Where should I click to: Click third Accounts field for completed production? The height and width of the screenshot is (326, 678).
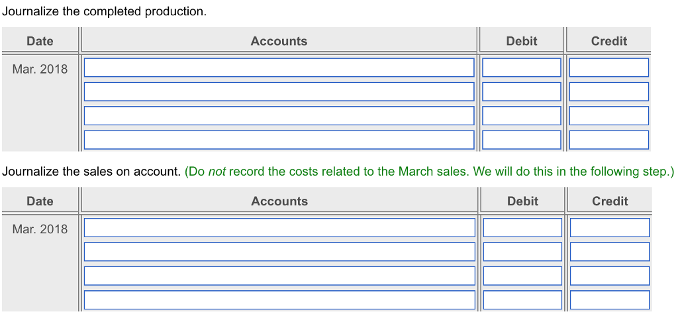coord(279,115)
